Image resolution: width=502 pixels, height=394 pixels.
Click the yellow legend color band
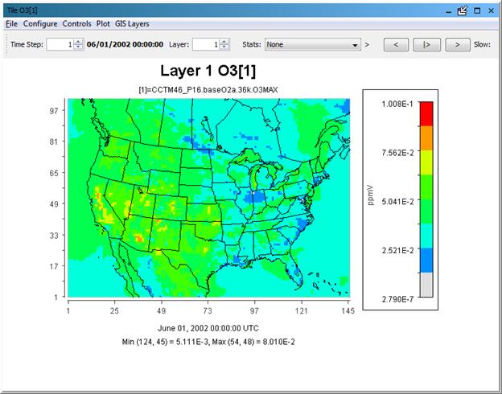pyautogui.click(x=426, y=162)
